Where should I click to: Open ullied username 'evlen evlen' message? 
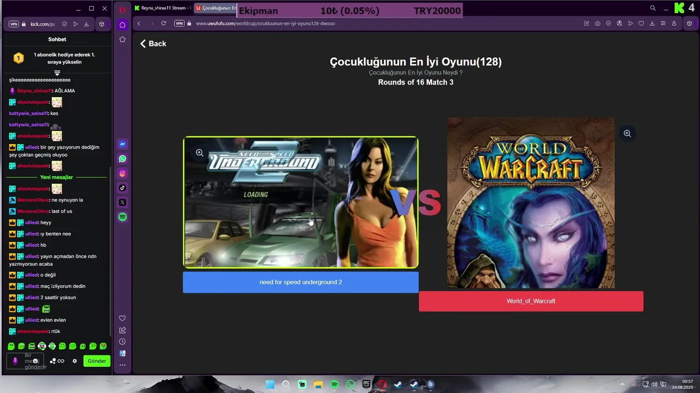coord(31,320)
